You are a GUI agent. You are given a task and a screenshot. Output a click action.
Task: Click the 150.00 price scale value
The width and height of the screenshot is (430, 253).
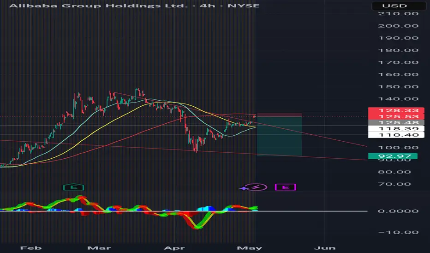[398, 86]
